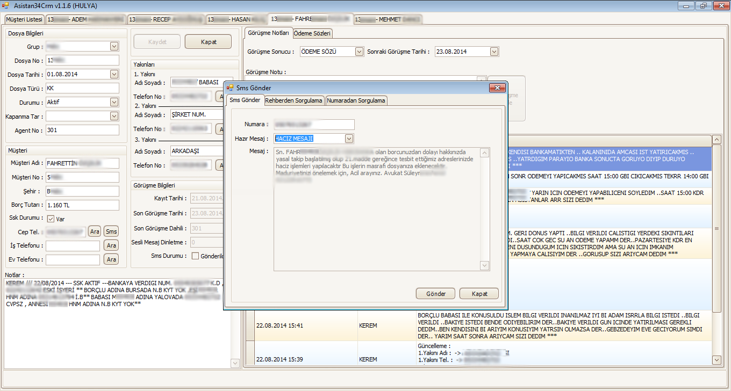Switch to Ödeme Sözleri tab

click(312, 33)
